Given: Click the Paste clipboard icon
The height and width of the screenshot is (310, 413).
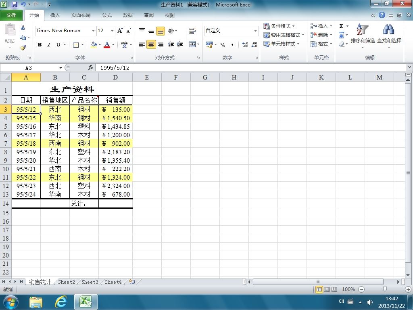Looking at the screenshot, I should [10, 29].
